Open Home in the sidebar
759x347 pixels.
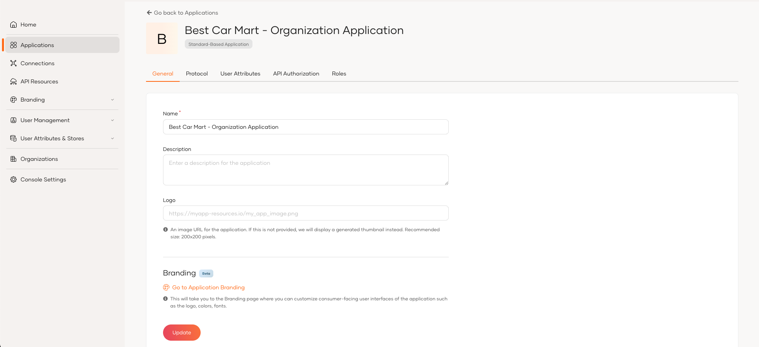pos(63,25)
